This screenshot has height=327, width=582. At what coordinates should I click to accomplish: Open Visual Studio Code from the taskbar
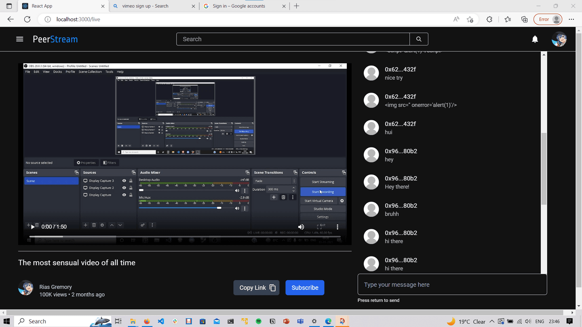pos(161,321)
